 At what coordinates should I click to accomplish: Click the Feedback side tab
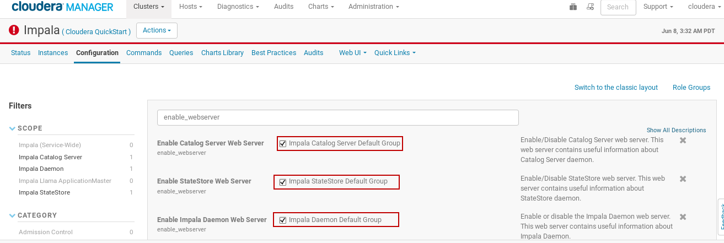tap(721, 218)
